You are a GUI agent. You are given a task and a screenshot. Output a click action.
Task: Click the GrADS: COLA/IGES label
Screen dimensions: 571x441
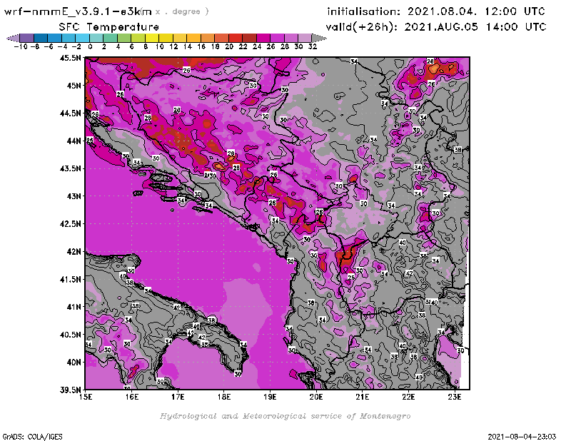point(32,436)
